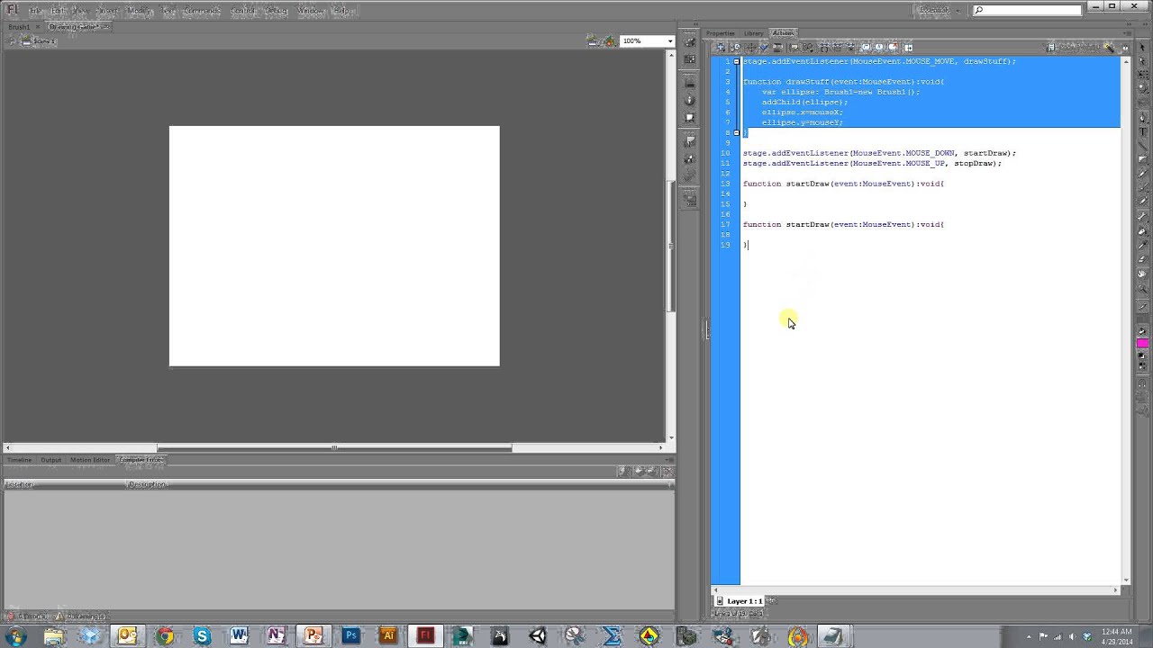Viewport: 1153px width, 648px height.
Task: Click the script pane vertical scrollbar
Action: [1125, 320]
